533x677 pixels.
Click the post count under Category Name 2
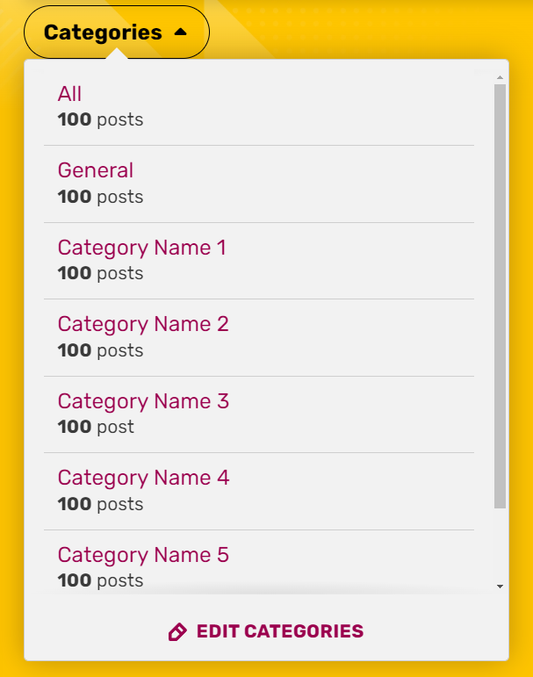pyautogui.click(x=100, y=350)
